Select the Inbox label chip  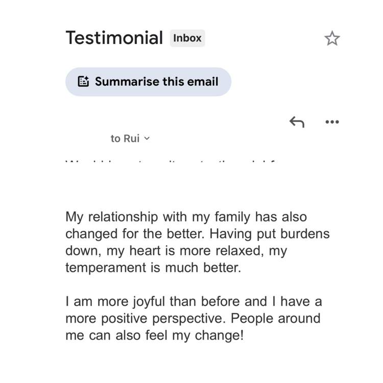(187, 38)
